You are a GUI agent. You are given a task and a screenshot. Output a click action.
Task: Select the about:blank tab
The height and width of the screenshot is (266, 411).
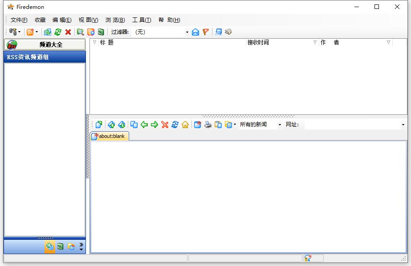point(110,136)
